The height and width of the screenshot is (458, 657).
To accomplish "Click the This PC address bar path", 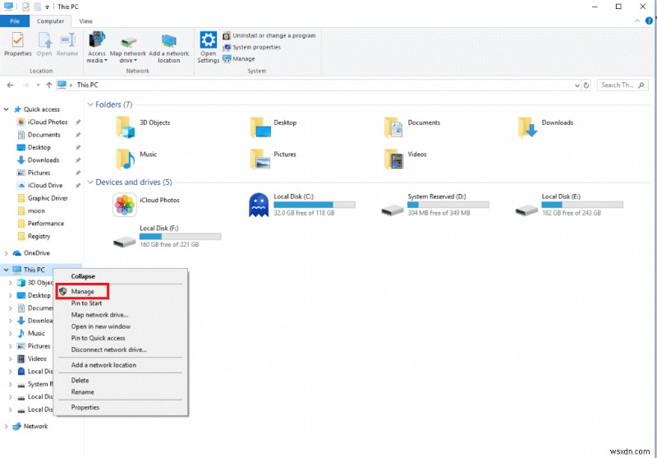I will point(87,86).
